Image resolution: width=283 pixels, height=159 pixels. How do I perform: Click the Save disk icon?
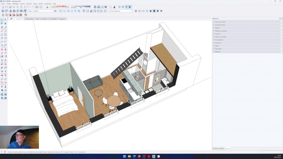click(10, 7)
